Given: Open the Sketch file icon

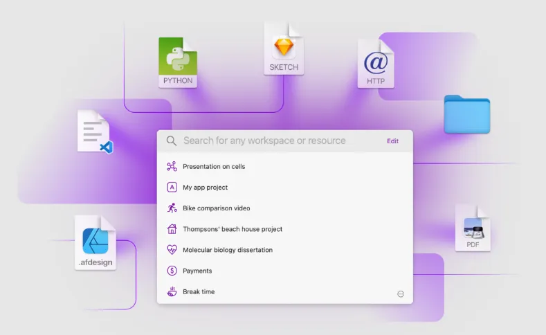Looking at the screenshot, I should coord(284,48).
